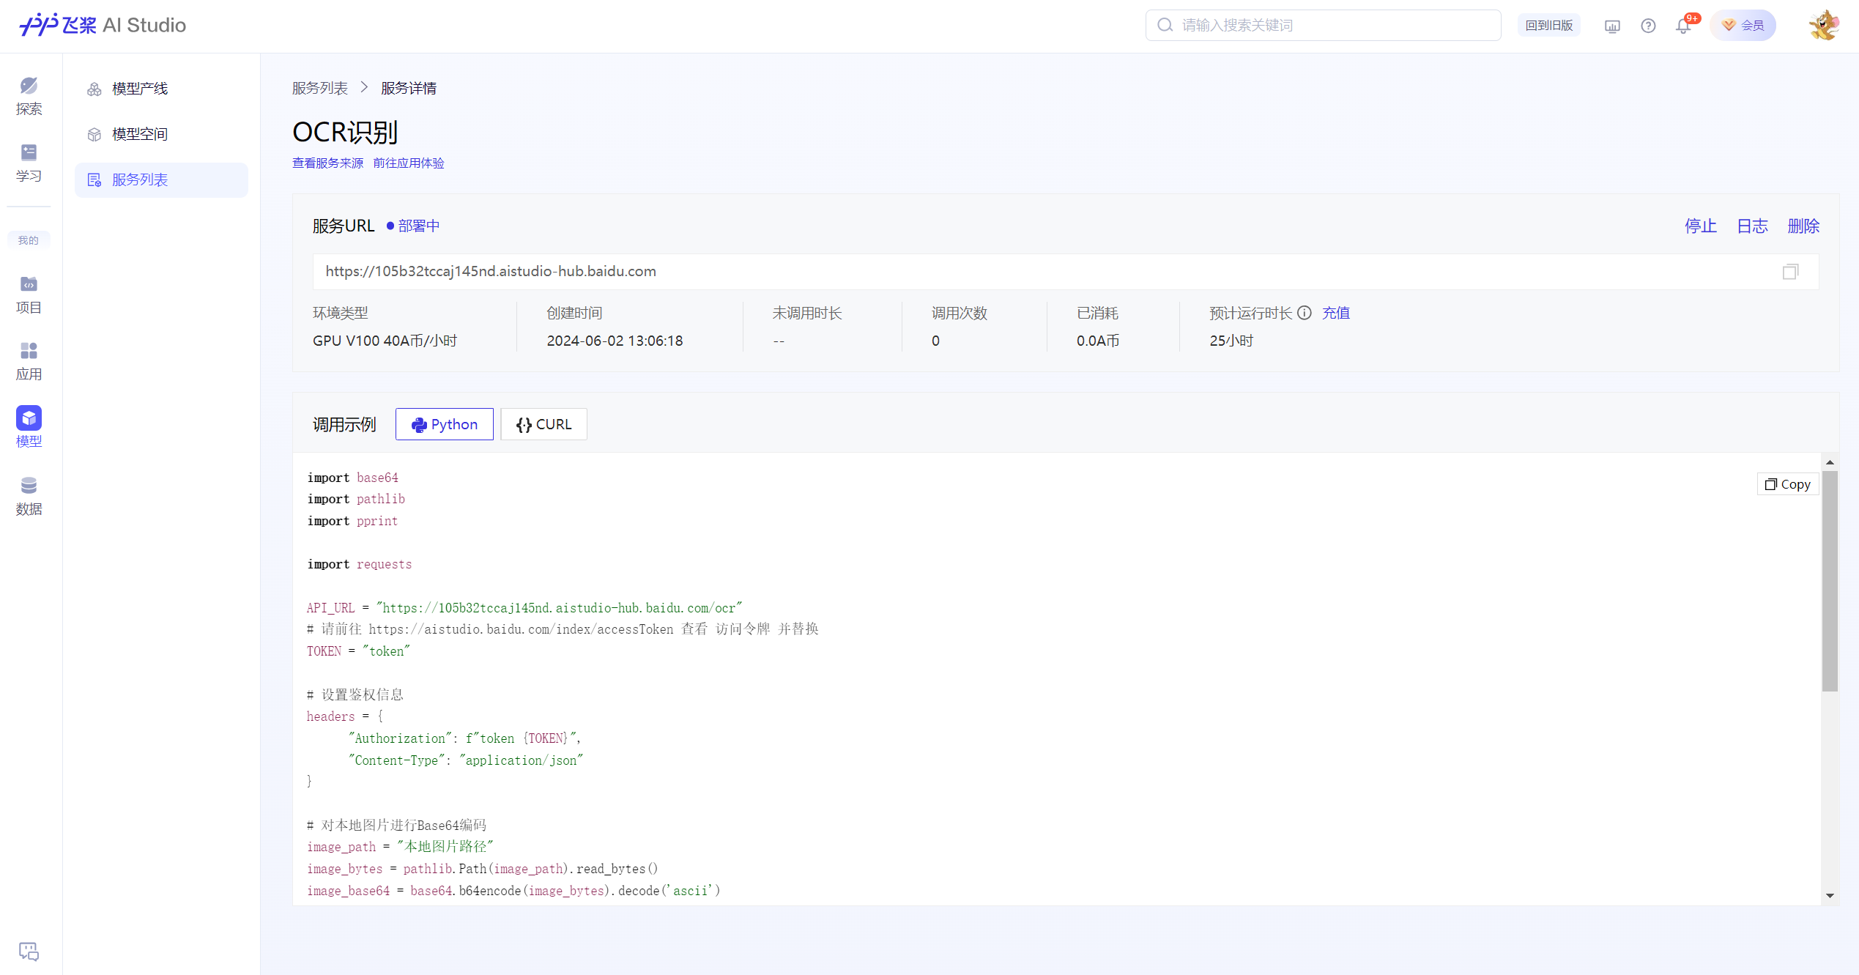Open 查看服务来源 link
Image resolution: width=1859 pixels, height=975 pixels.
pos(328,163)
